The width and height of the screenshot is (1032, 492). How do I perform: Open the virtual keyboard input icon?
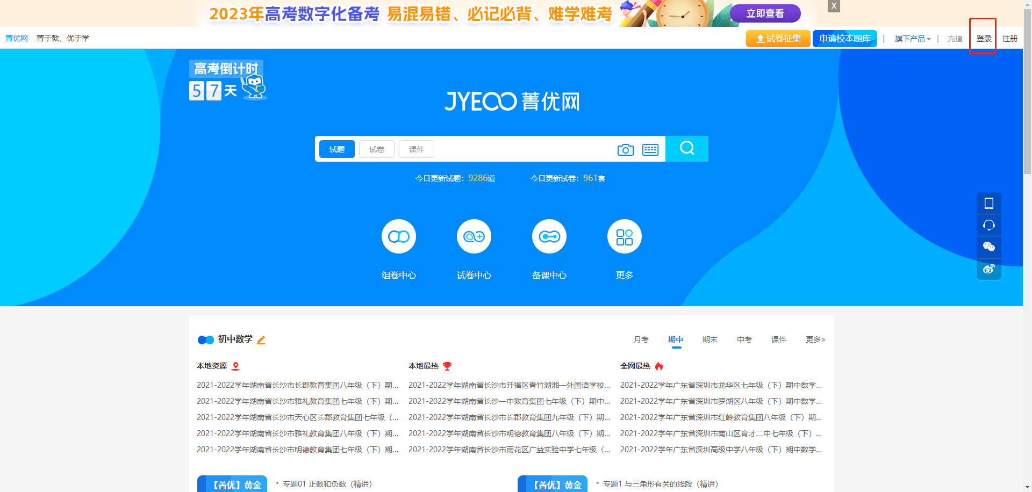pyautogui.click(x=650, y=150)
